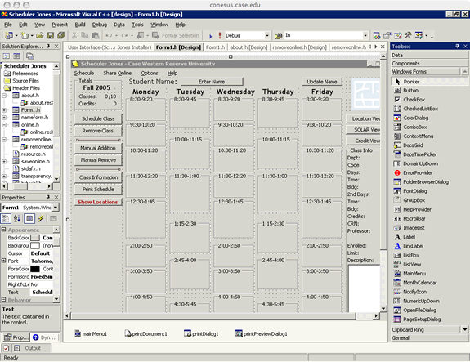Open the Form1 object selector dropdown
470x362 pixels.
click(56, 208)
